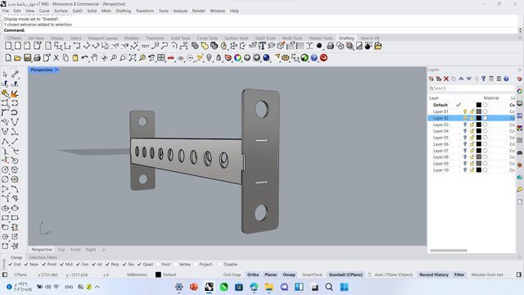Click the Layer 01 color swatch
Viewport: 524px width, 295px height.
pos(479,111)
